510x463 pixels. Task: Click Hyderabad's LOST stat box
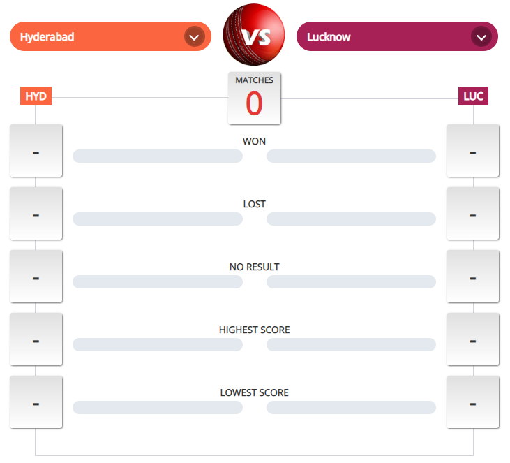[x=36, y=214]
